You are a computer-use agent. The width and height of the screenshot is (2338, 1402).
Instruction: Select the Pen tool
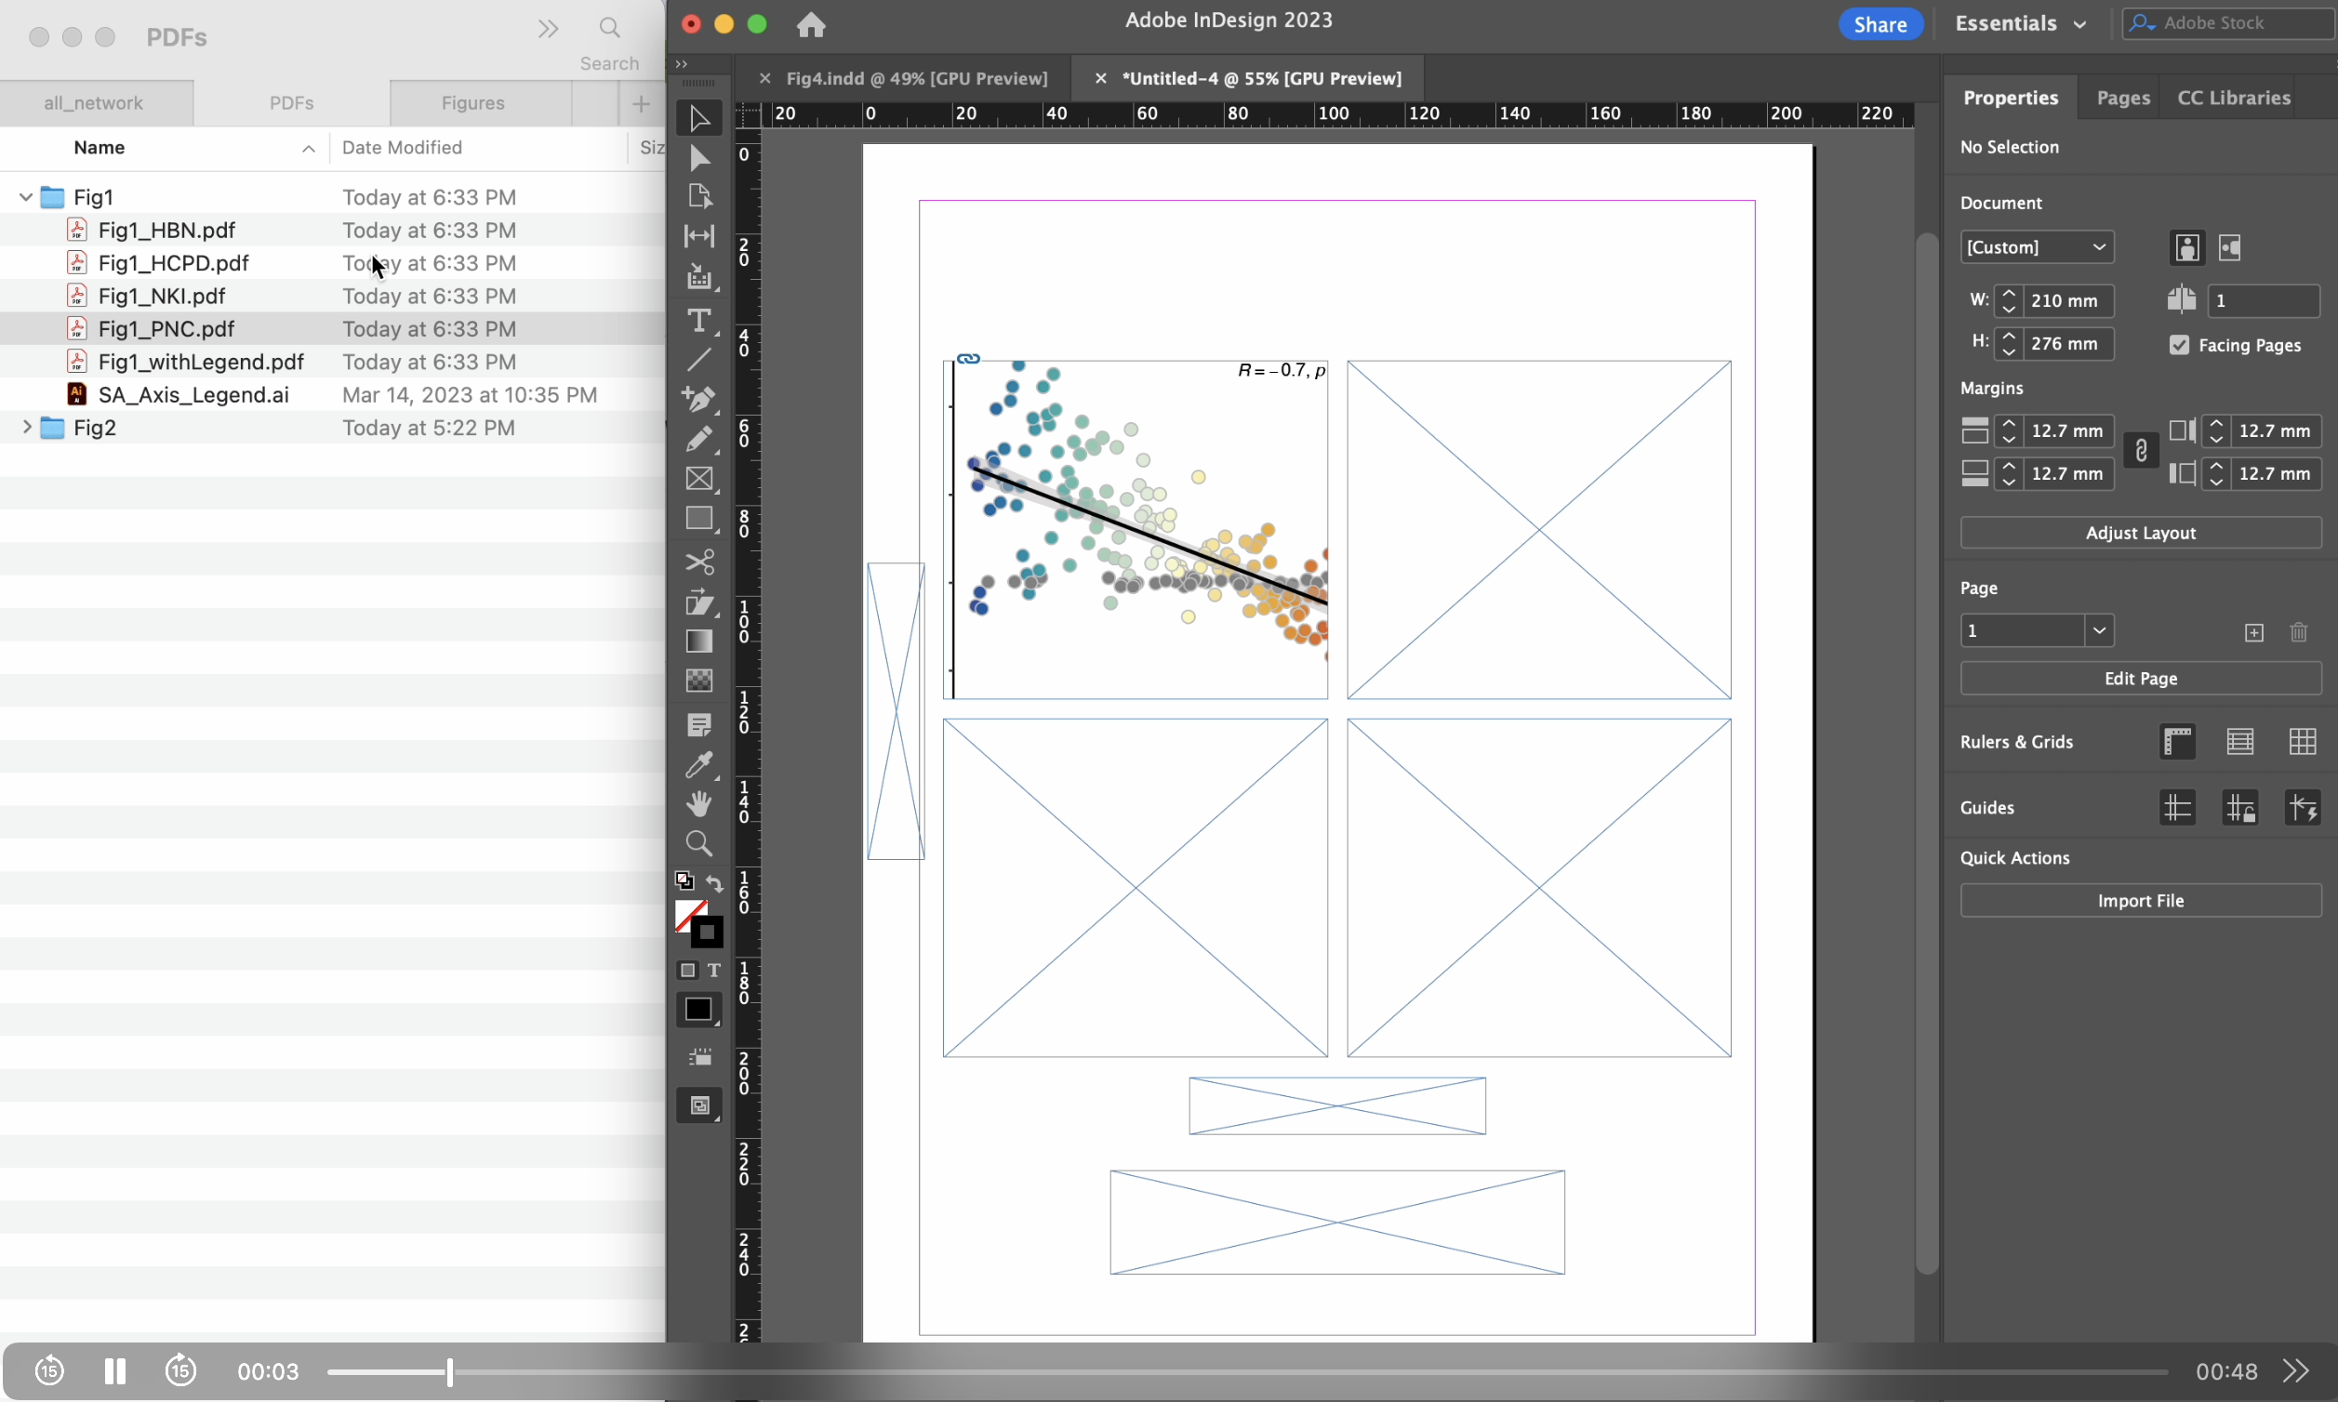pyautogui.click(x=698, y=399)
